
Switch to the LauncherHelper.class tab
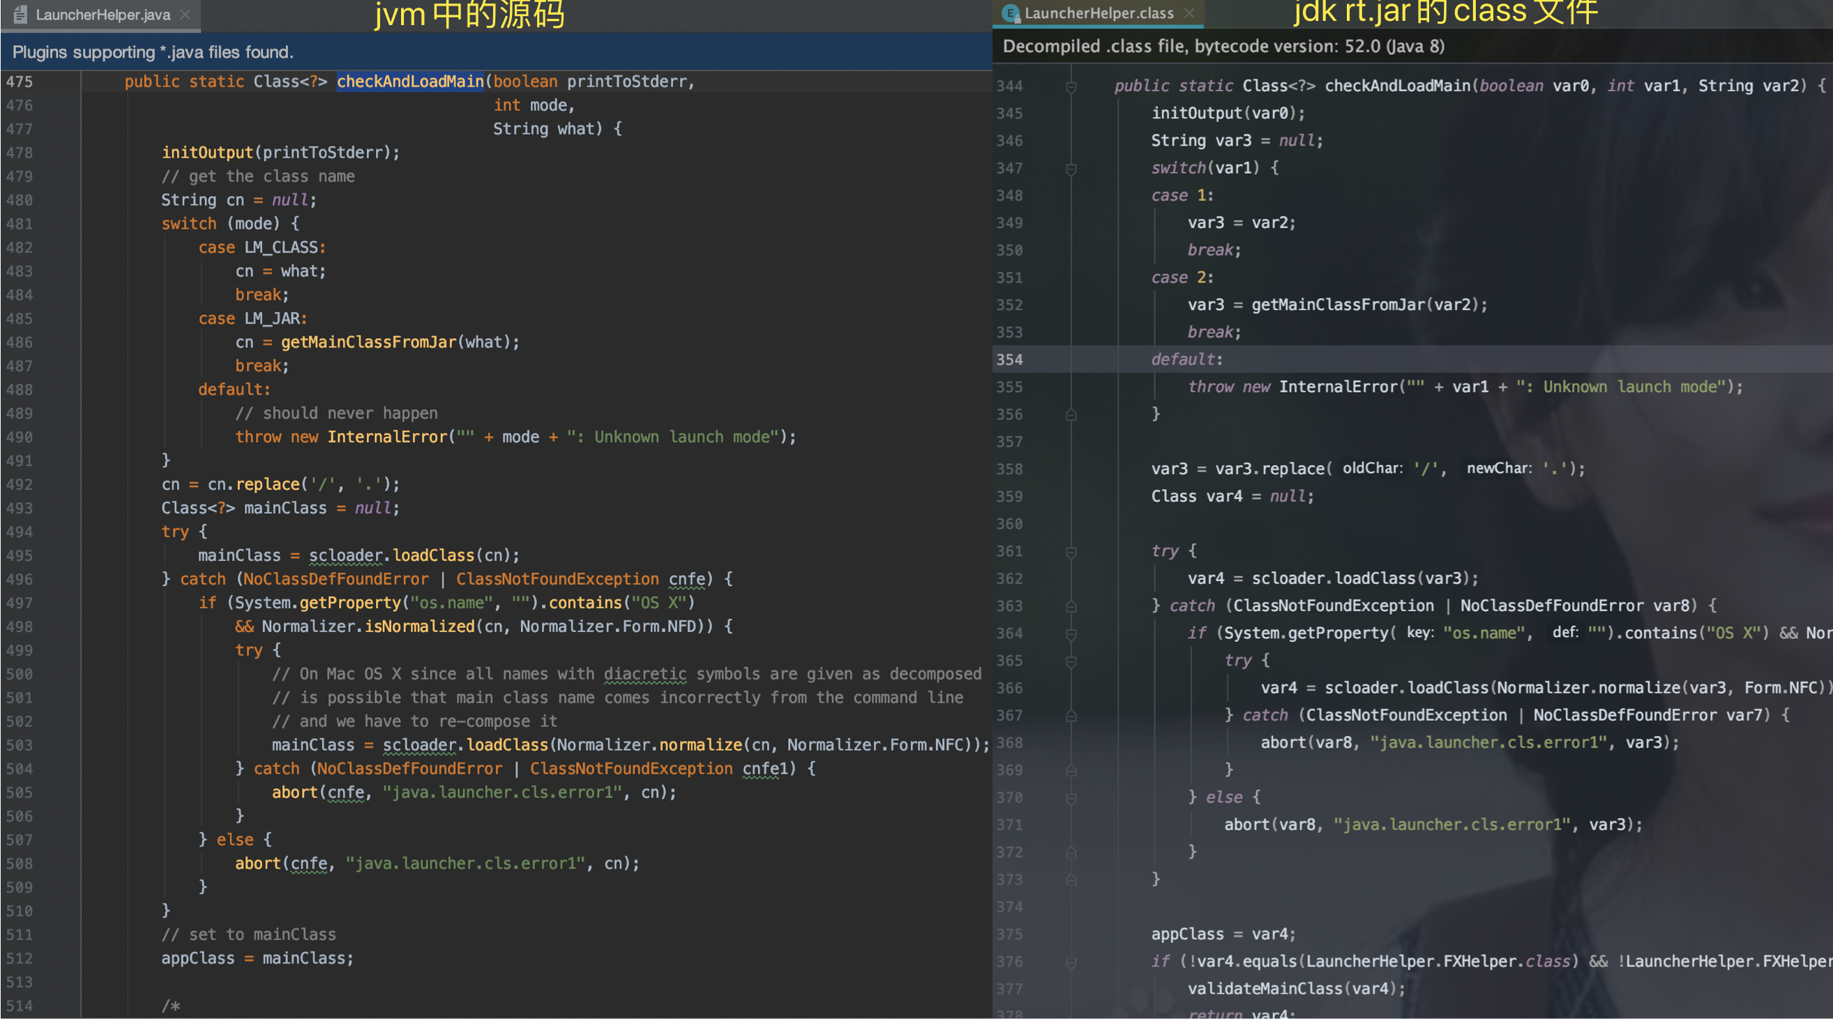pos(1099,13)
